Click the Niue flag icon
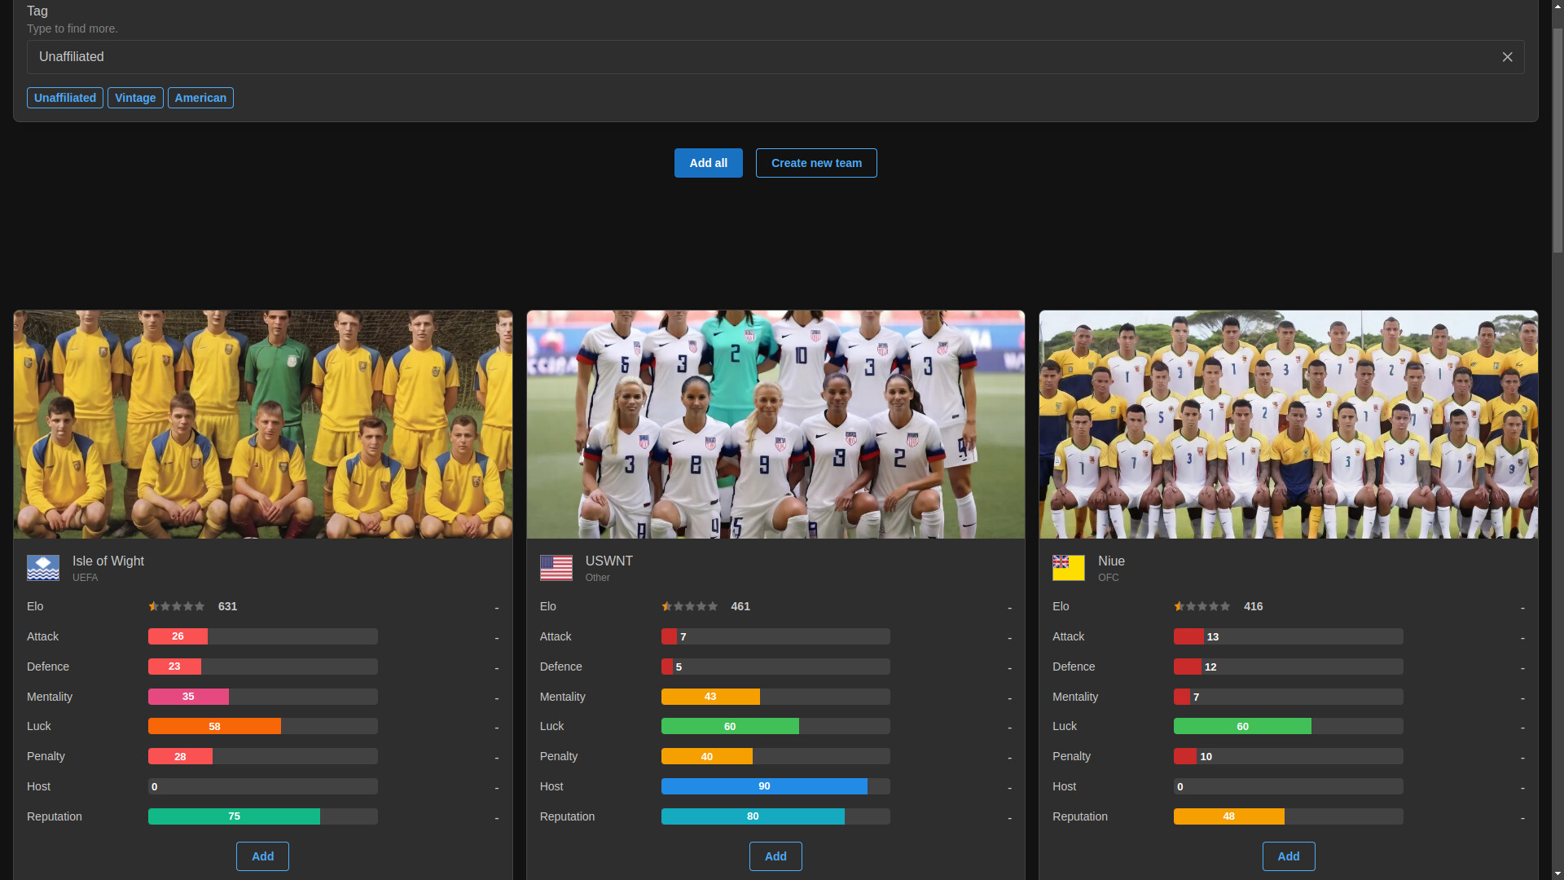 (x=1068, y=568)
